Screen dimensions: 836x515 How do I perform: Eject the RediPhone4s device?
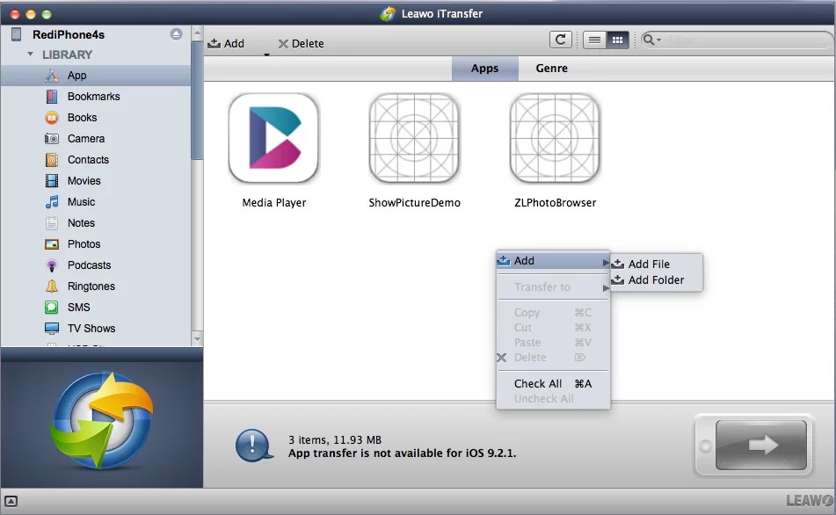tap(176, 33)
